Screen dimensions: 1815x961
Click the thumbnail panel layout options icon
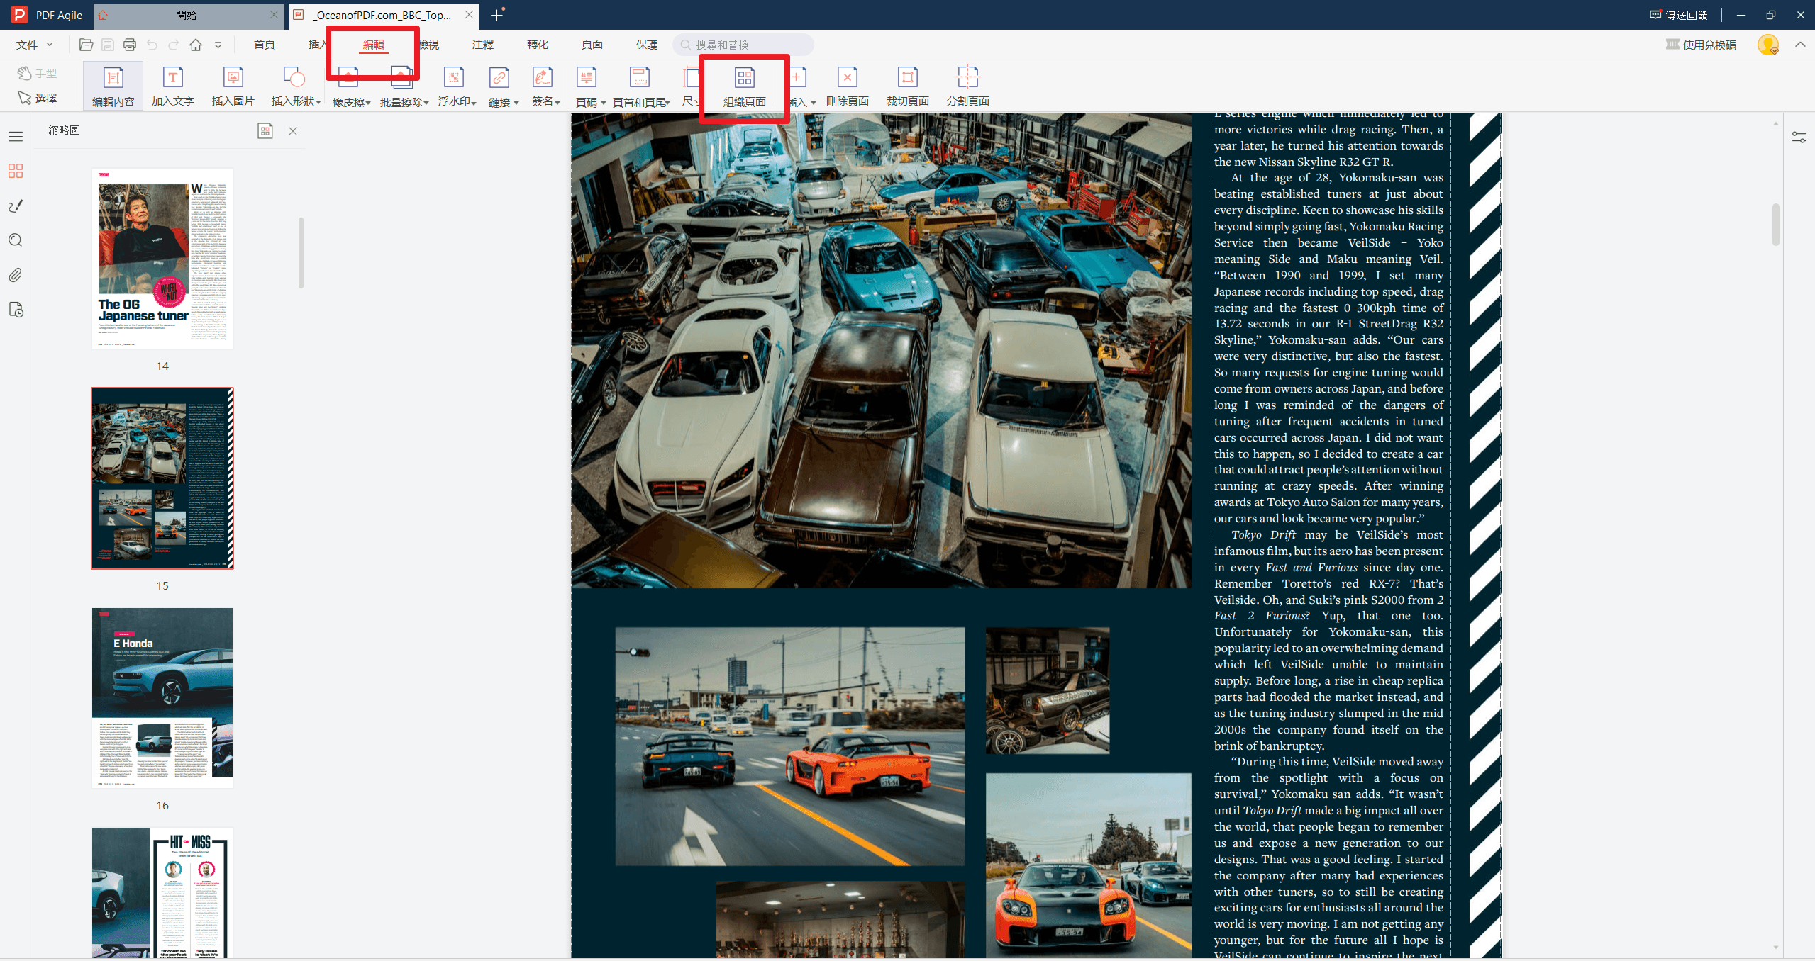pyautogui.click(x=265, y=130)
